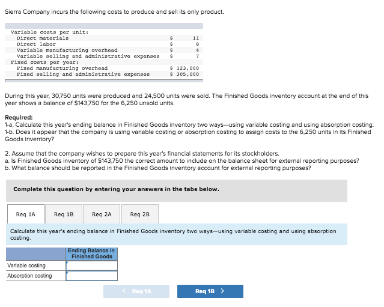Select the Direct labor row text
The width and height of the screenshot is (384, 307).
pyautogui.click(x=36, y=44)
